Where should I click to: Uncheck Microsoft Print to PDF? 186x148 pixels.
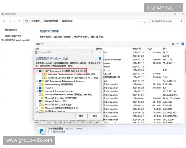(40, 101)
